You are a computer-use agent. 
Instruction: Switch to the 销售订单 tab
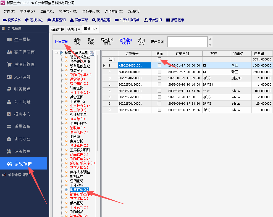pyautogui.click(x=74, y=29)
